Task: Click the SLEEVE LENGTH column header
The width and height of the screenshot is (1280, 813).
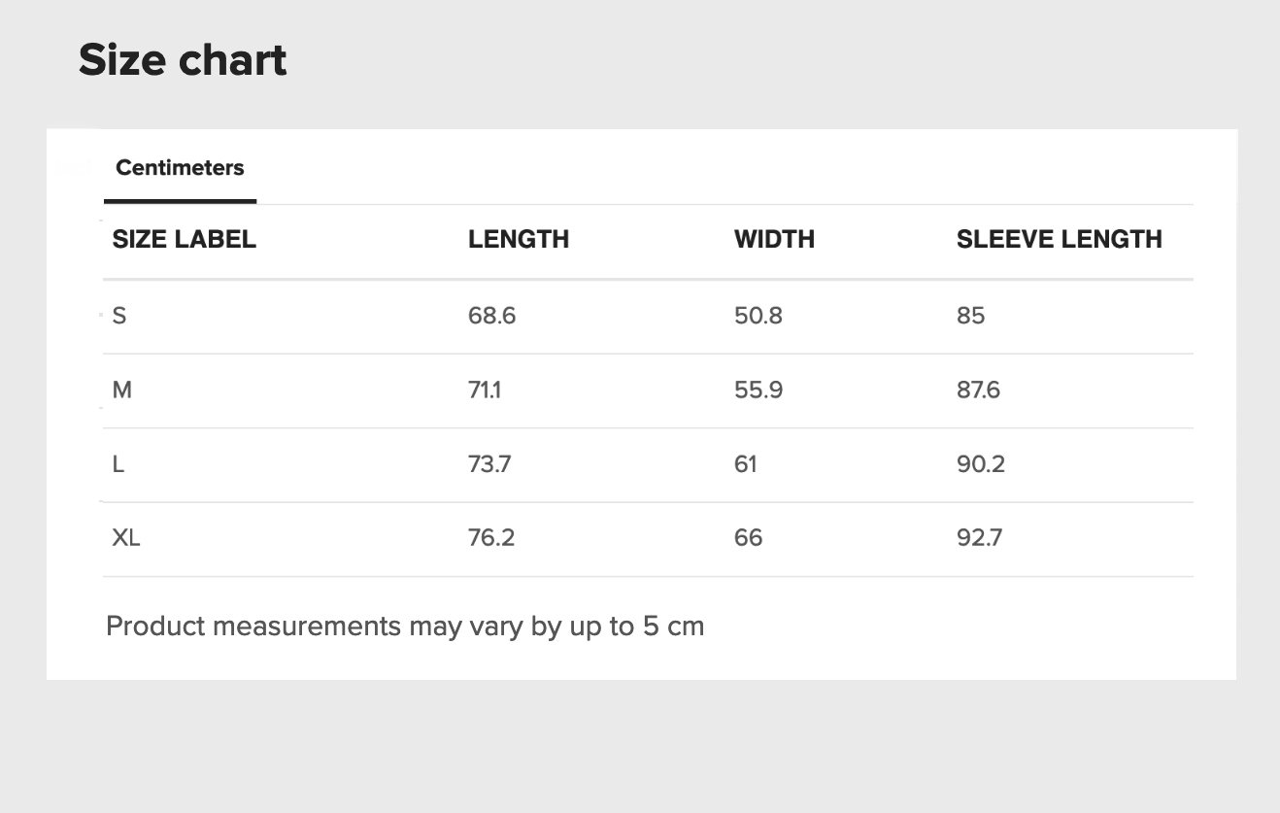Action: pos(1059,240)
